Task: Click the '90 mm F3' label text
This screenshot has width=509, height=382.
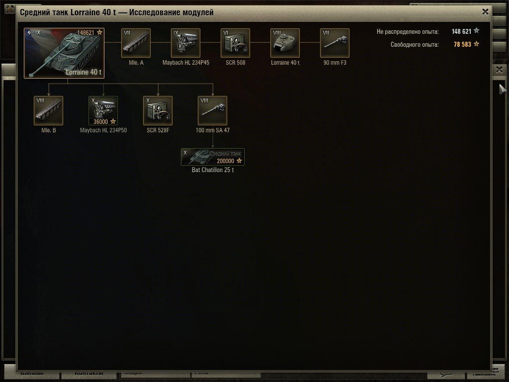Action: tap(335, 63)
